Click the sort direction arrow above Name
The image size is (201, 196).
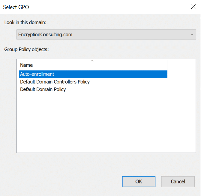coord(92,61)
